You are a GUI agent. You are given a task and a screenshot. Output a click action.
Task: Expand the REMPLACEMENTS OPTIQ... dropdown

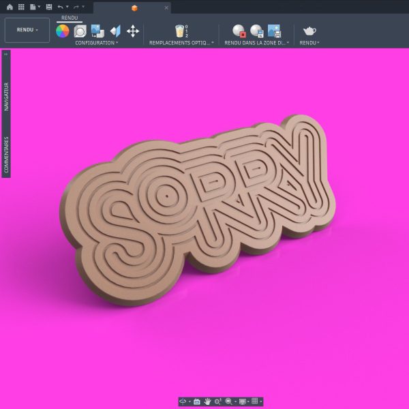[x=181, y=43]
